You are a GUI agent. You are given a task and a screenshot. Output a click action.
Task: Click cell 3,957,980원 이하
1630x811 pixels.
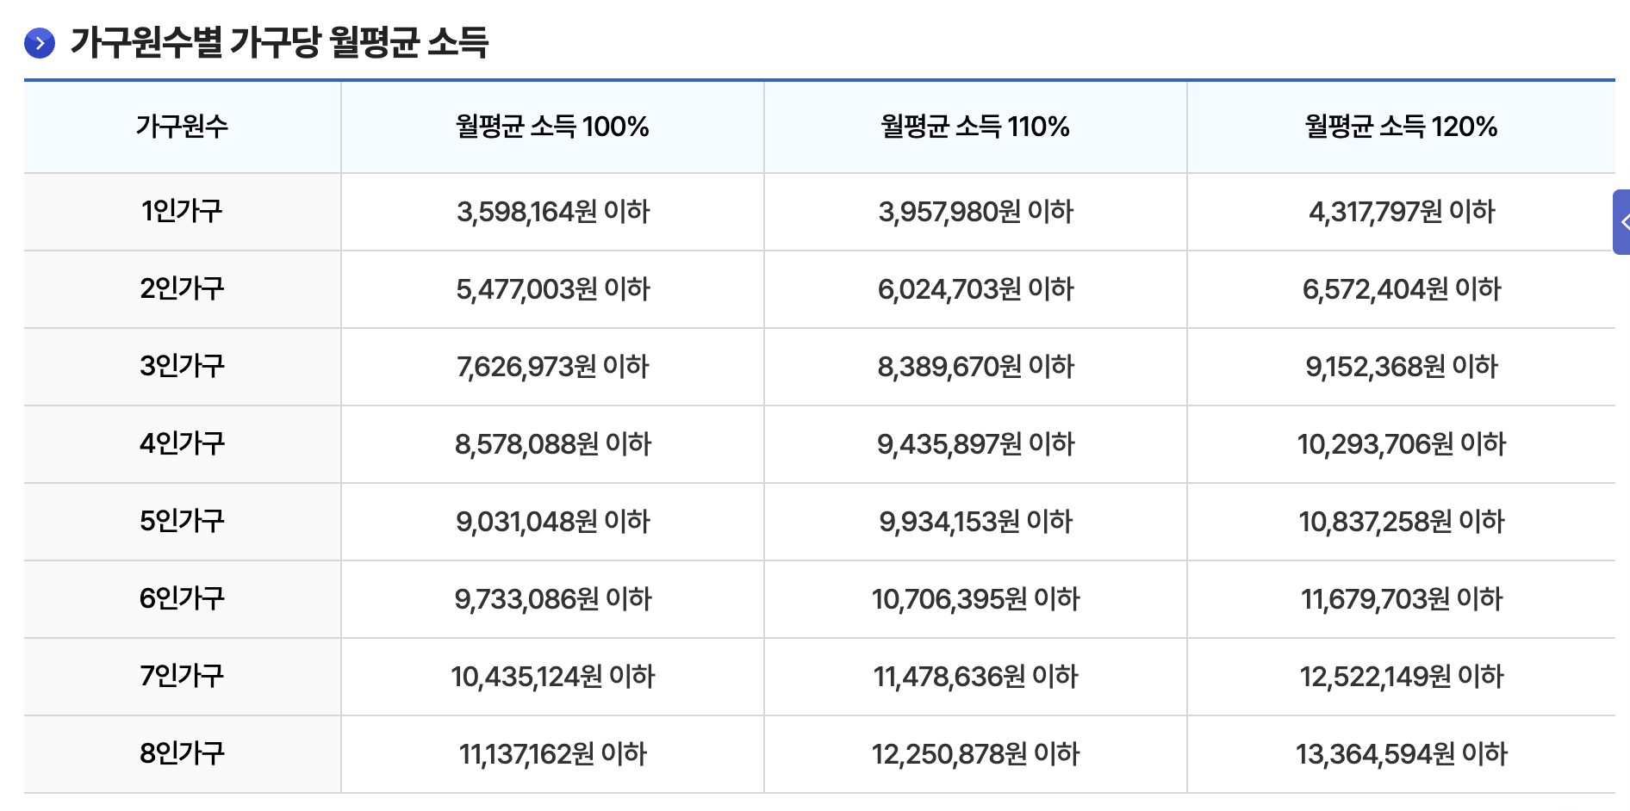coord(975,212)
